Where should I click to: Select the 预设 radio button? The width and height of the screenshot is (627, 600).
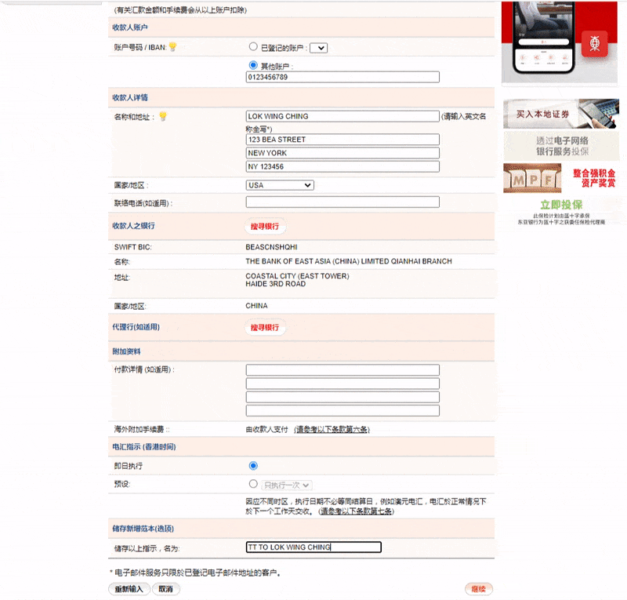253,484
